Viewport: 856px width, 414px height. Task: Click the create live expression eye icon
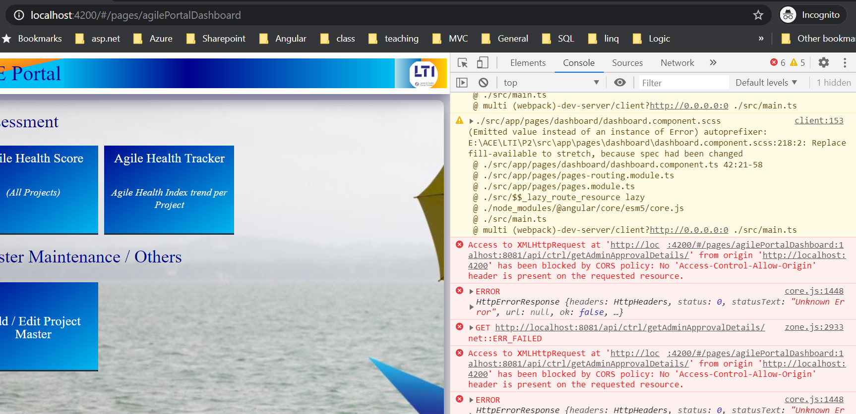pyautogui.click(x=620, y=82)
